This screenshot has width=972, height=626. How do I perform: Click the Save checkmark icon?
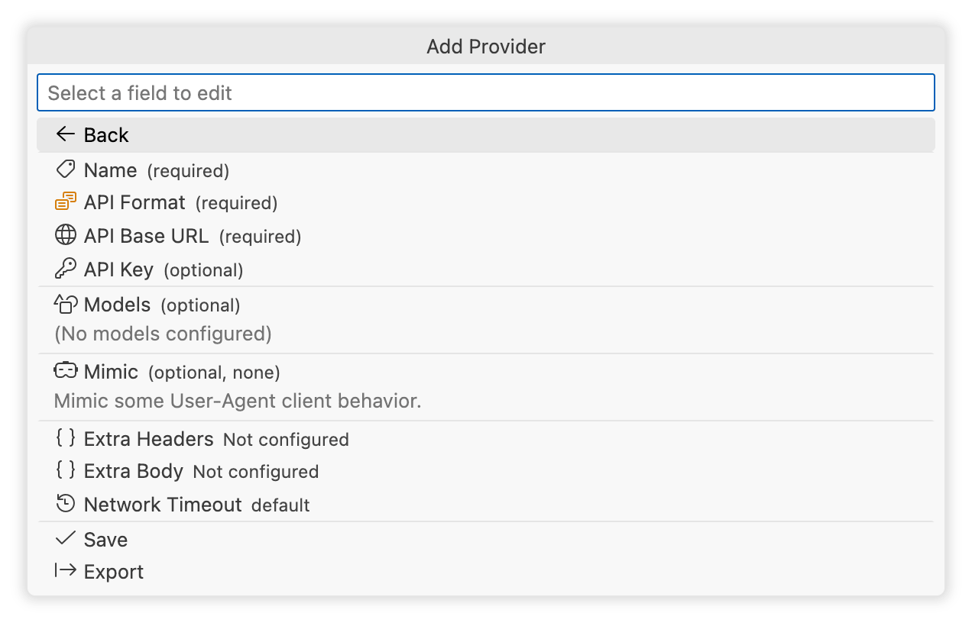66,539
